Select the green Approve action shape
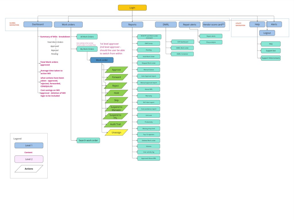Image resolution: width=294 pixels, height=220 pixels. pos(116,70)
